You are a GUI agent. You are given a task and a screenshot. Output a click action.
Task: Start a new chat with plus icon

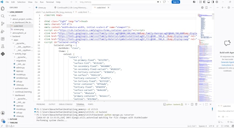pyautogui.click(x=222, y=8)
